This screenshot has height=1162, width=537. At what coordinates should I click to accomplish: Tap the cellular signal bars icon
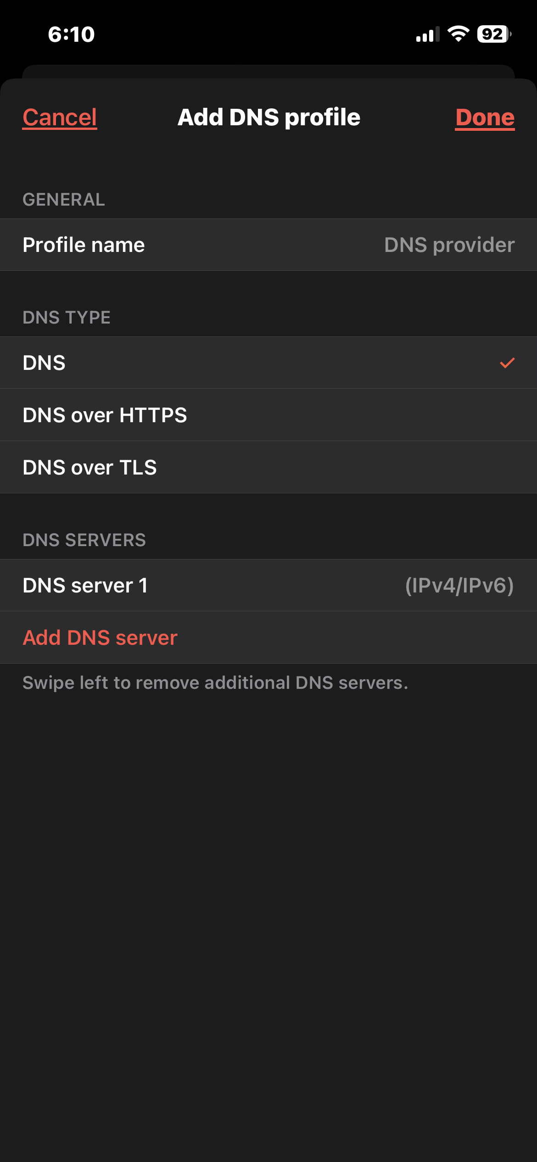(x=428, y=34)
